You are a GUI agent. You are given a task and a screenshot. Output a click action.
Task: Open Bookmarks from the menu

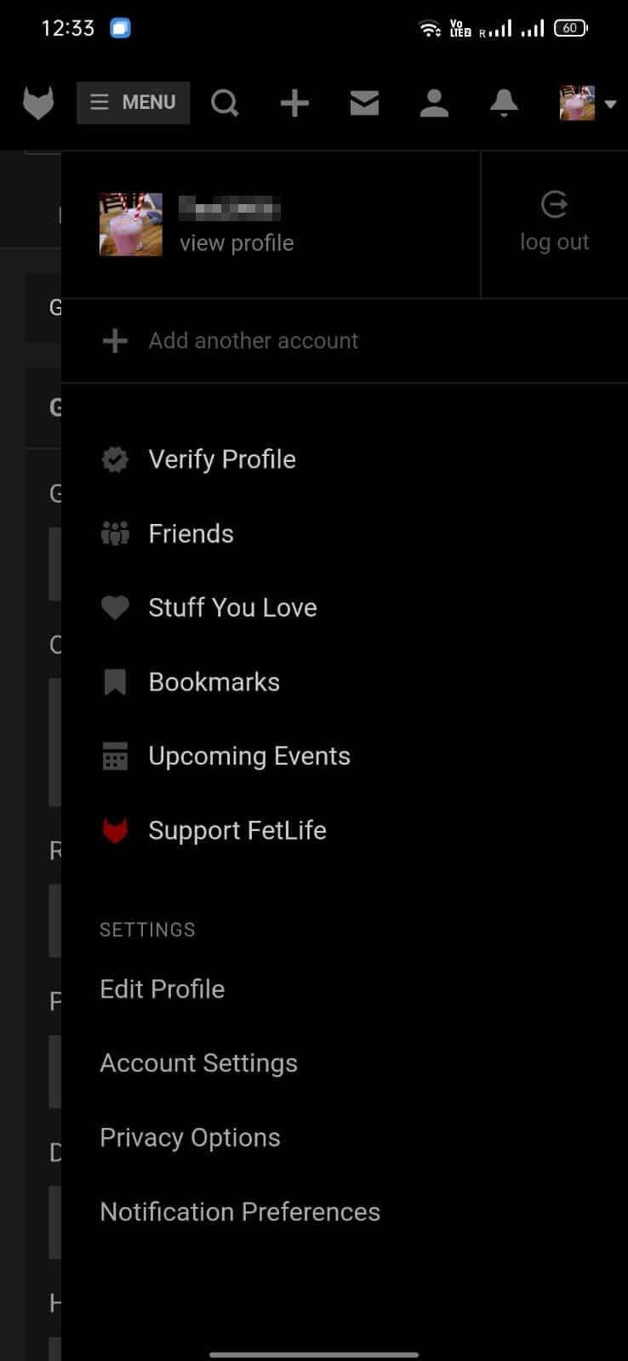214,682
